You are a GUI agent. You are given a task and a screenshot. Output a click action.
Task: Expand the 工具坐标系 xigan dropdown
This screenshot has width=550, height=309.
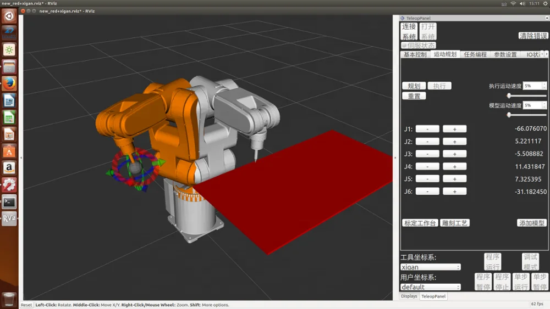(x=430, y=267)
